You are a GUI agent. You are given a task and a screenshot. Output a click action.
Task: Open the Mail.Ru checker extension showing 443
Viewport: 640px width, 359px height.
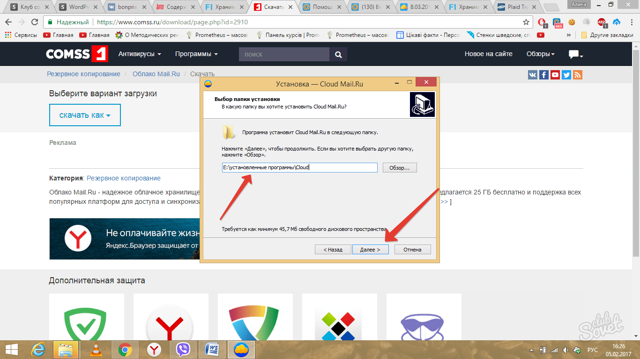tap(557, 22)
